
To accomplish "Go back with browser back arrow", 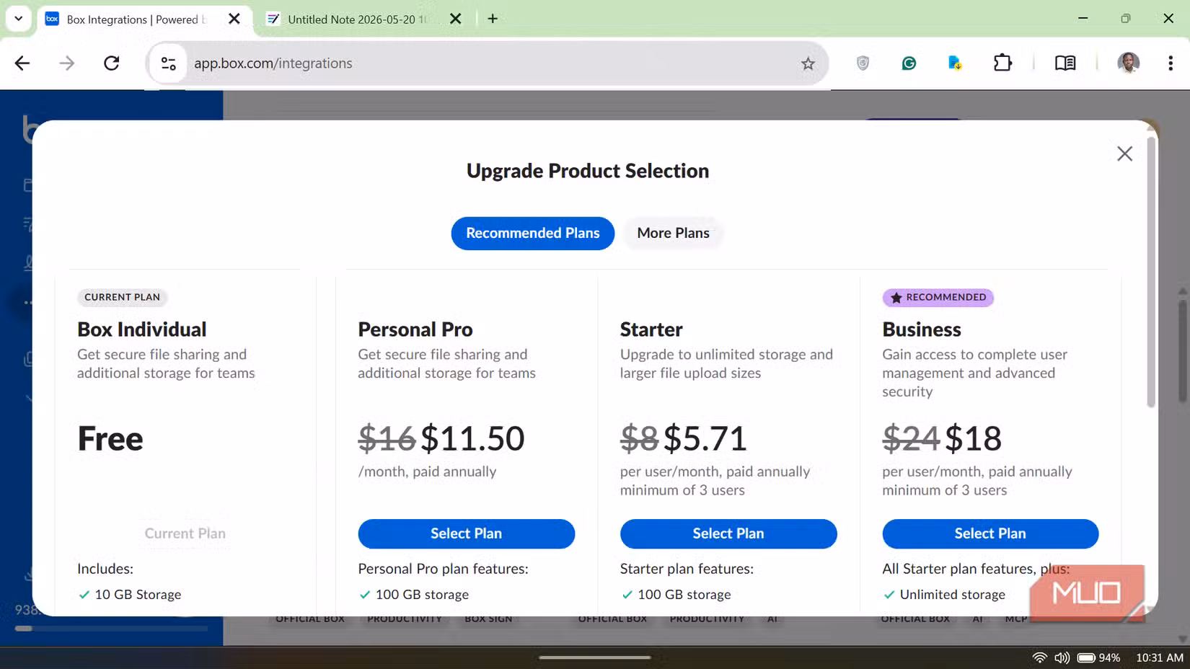I will click(x=22, y=63).
